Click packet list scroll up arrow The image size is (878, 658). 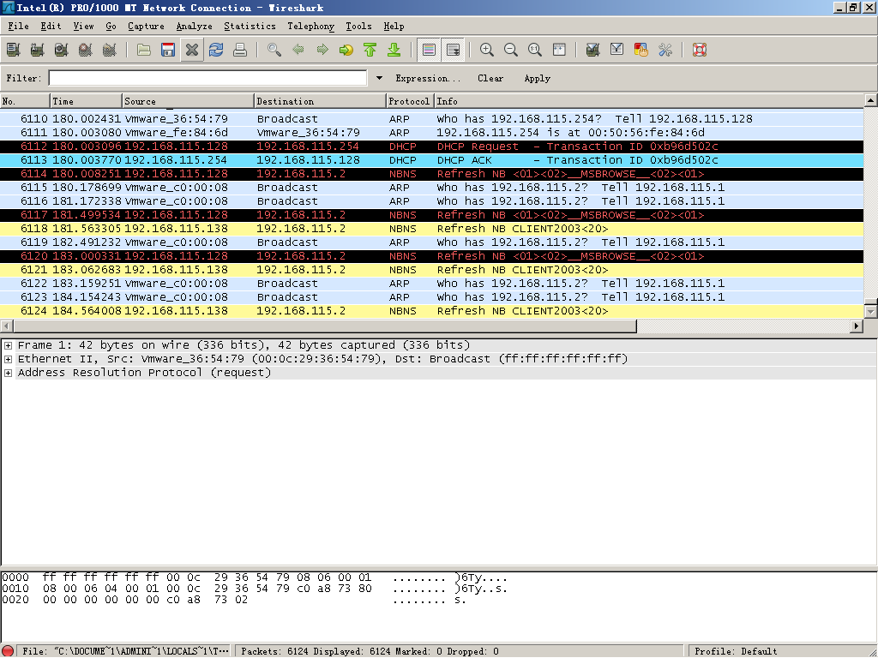pos(871,101)
